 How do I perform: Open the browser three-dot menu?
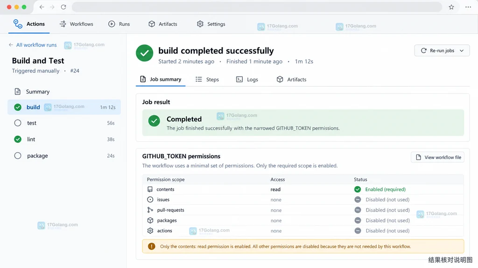pos(468,7)
